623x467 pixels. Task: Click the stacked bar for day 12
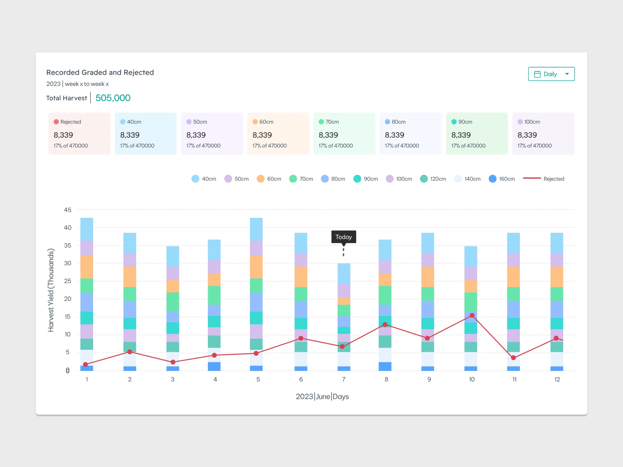(x=557, y=302)
